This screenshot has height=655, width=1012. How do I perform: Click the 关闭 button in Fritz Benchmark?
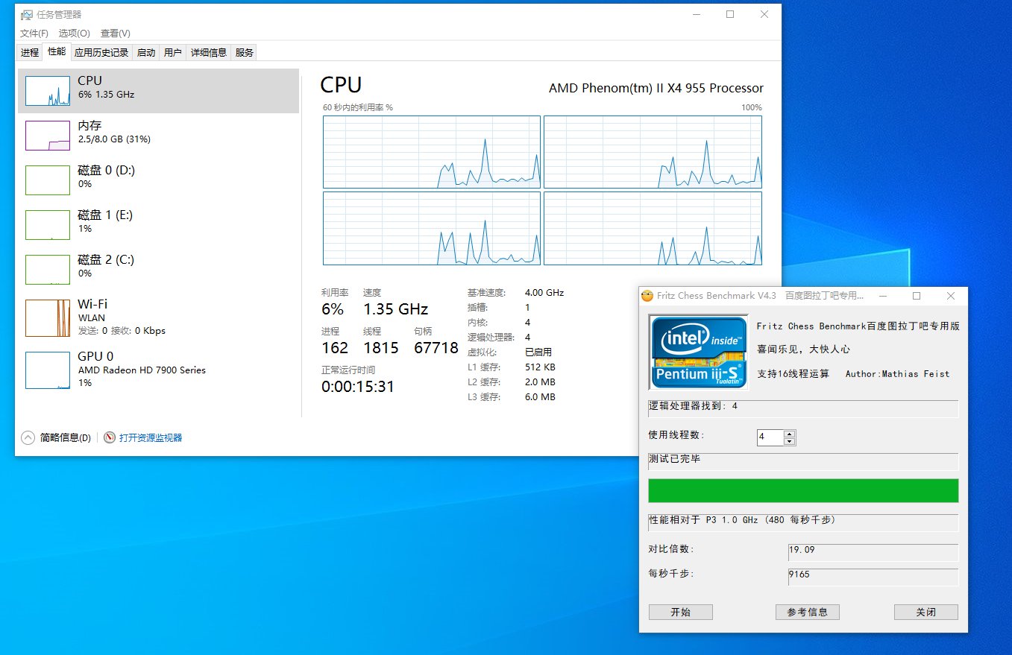point(926,612)
